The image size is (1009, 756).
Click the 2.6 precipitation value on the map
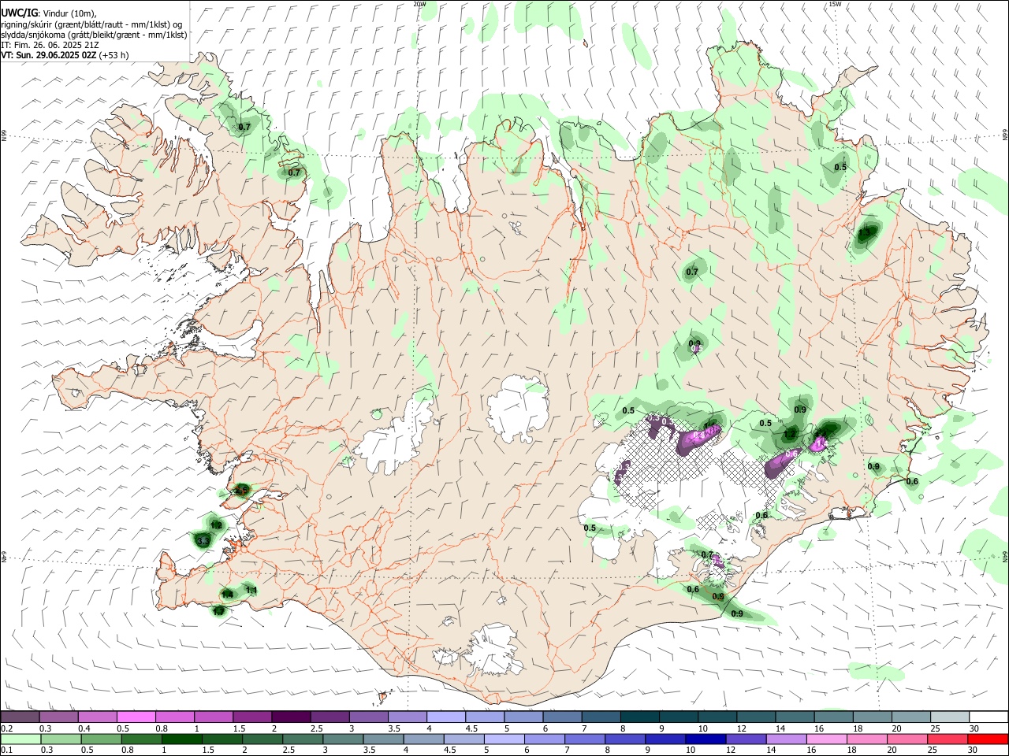click(x=241, y=491)
